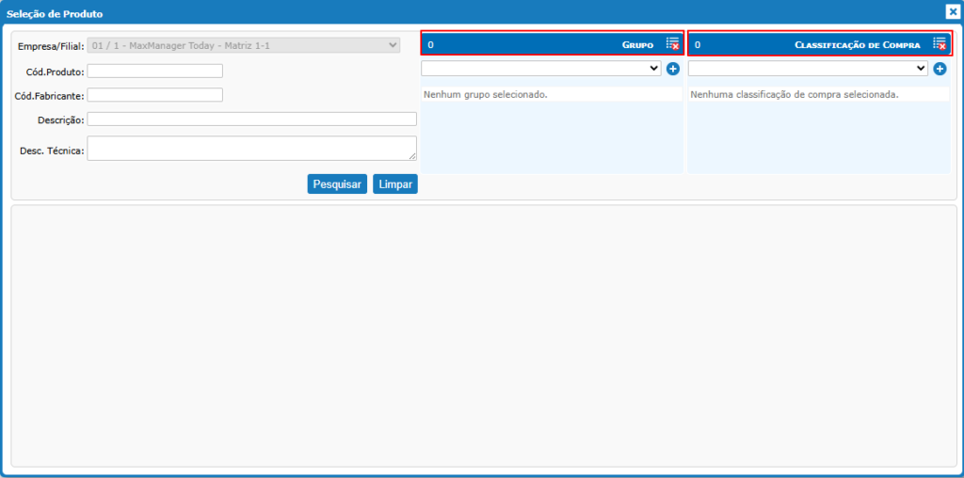
Task: Expand the Classificação de Compra dropdown
Action: coord(808,69)
